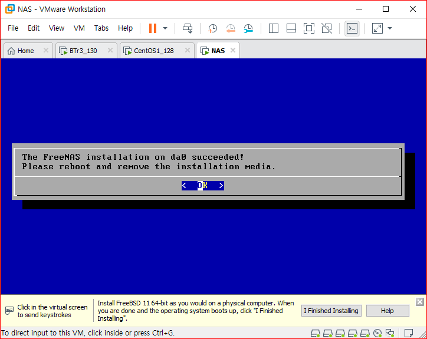The image size is (427, 339).
Task: Toggle the library sidebar panel icon
Action: click(x=274, y=28)
